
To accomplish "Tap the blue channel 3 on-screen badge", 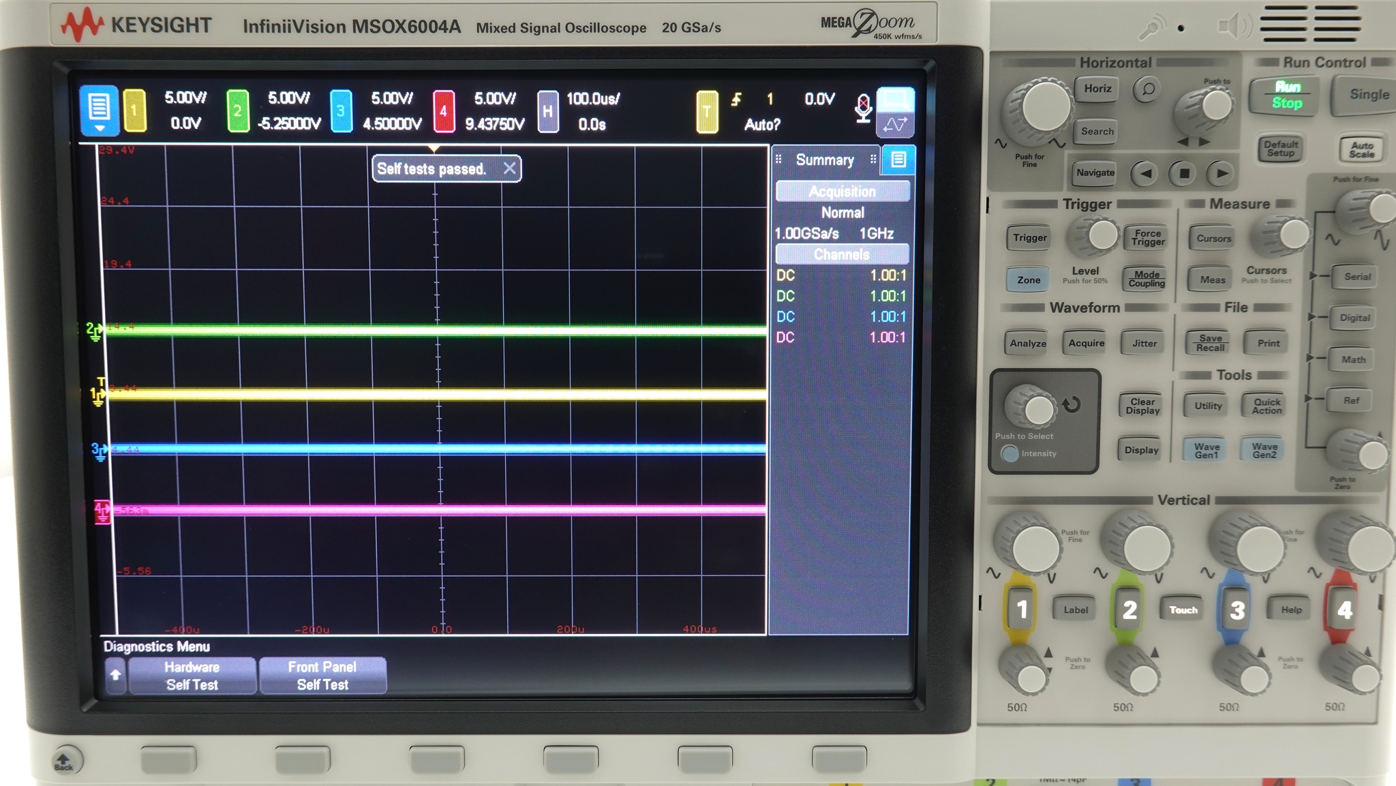I will point(341,110).
